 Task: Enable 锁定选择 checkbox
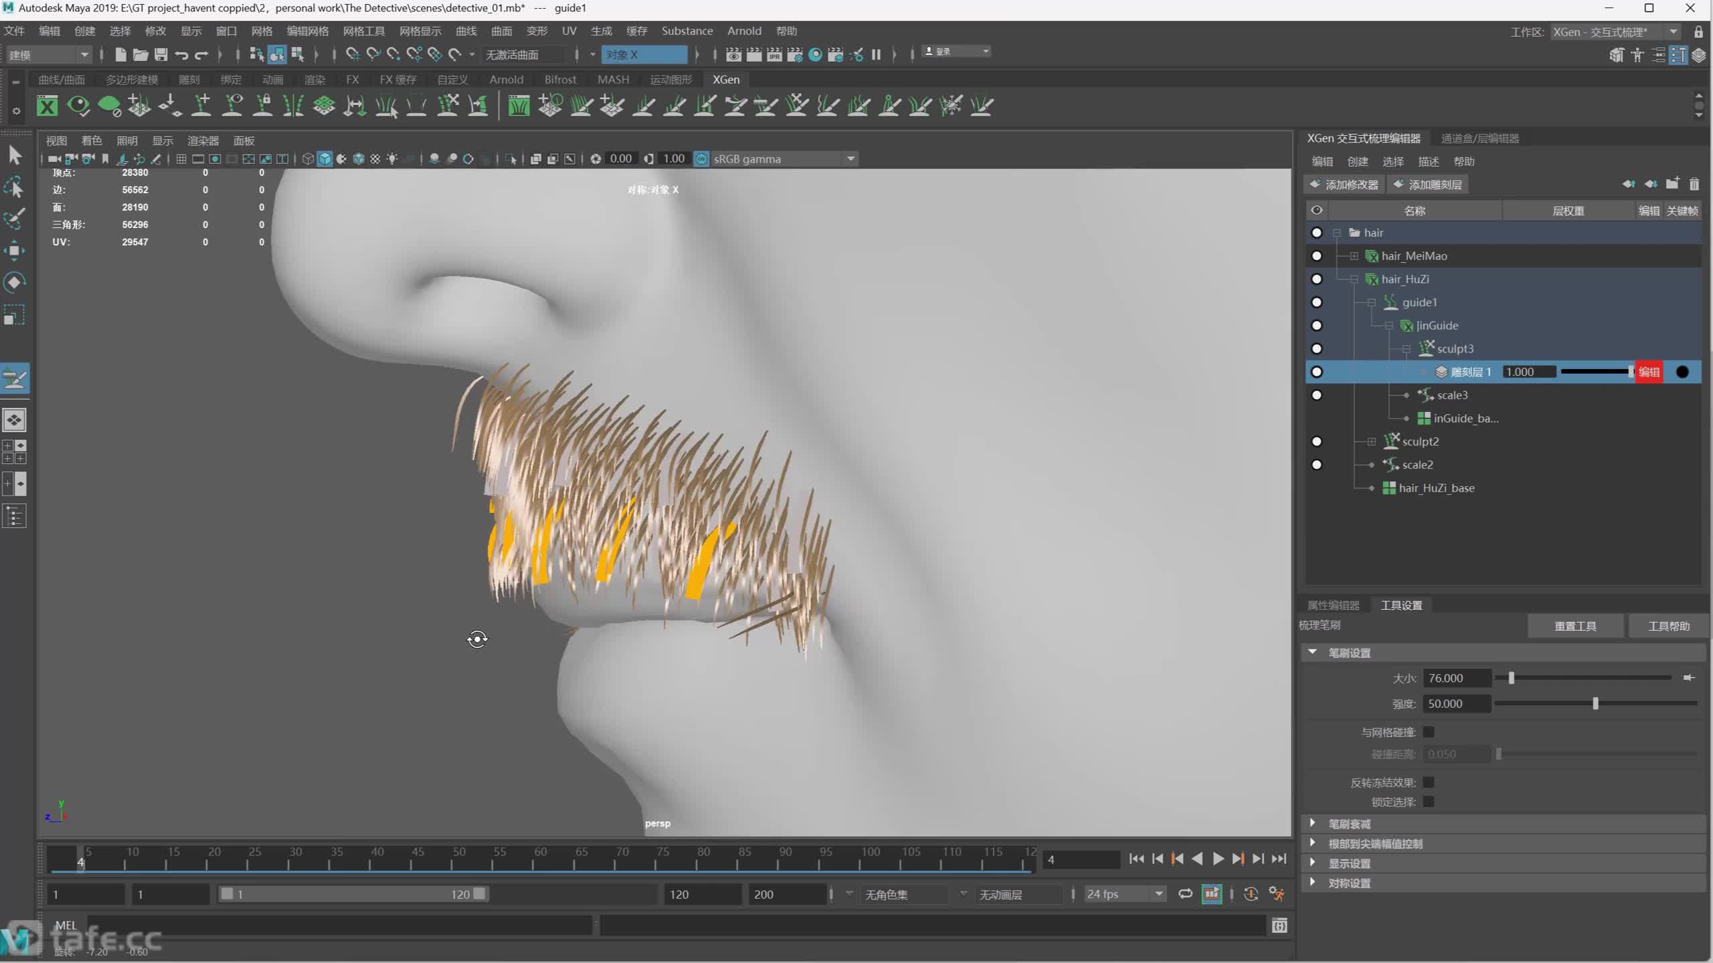coord(1429,801)
